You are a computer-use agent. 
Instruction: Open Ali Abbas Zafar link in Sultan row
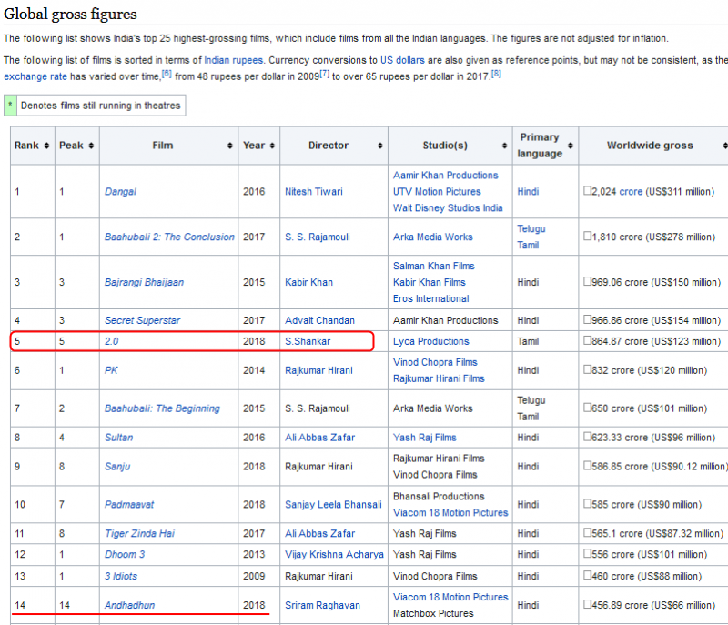click(320, 438)
